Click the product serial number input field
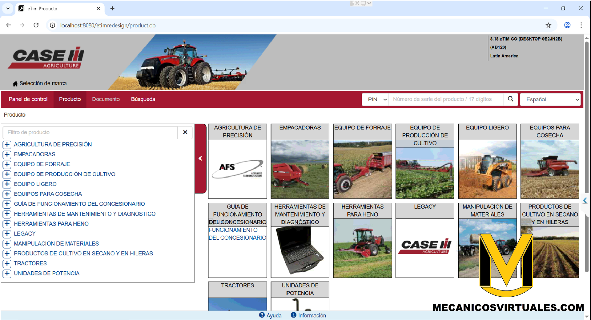This screenshot has height=320, width=591. coord(446,99)
